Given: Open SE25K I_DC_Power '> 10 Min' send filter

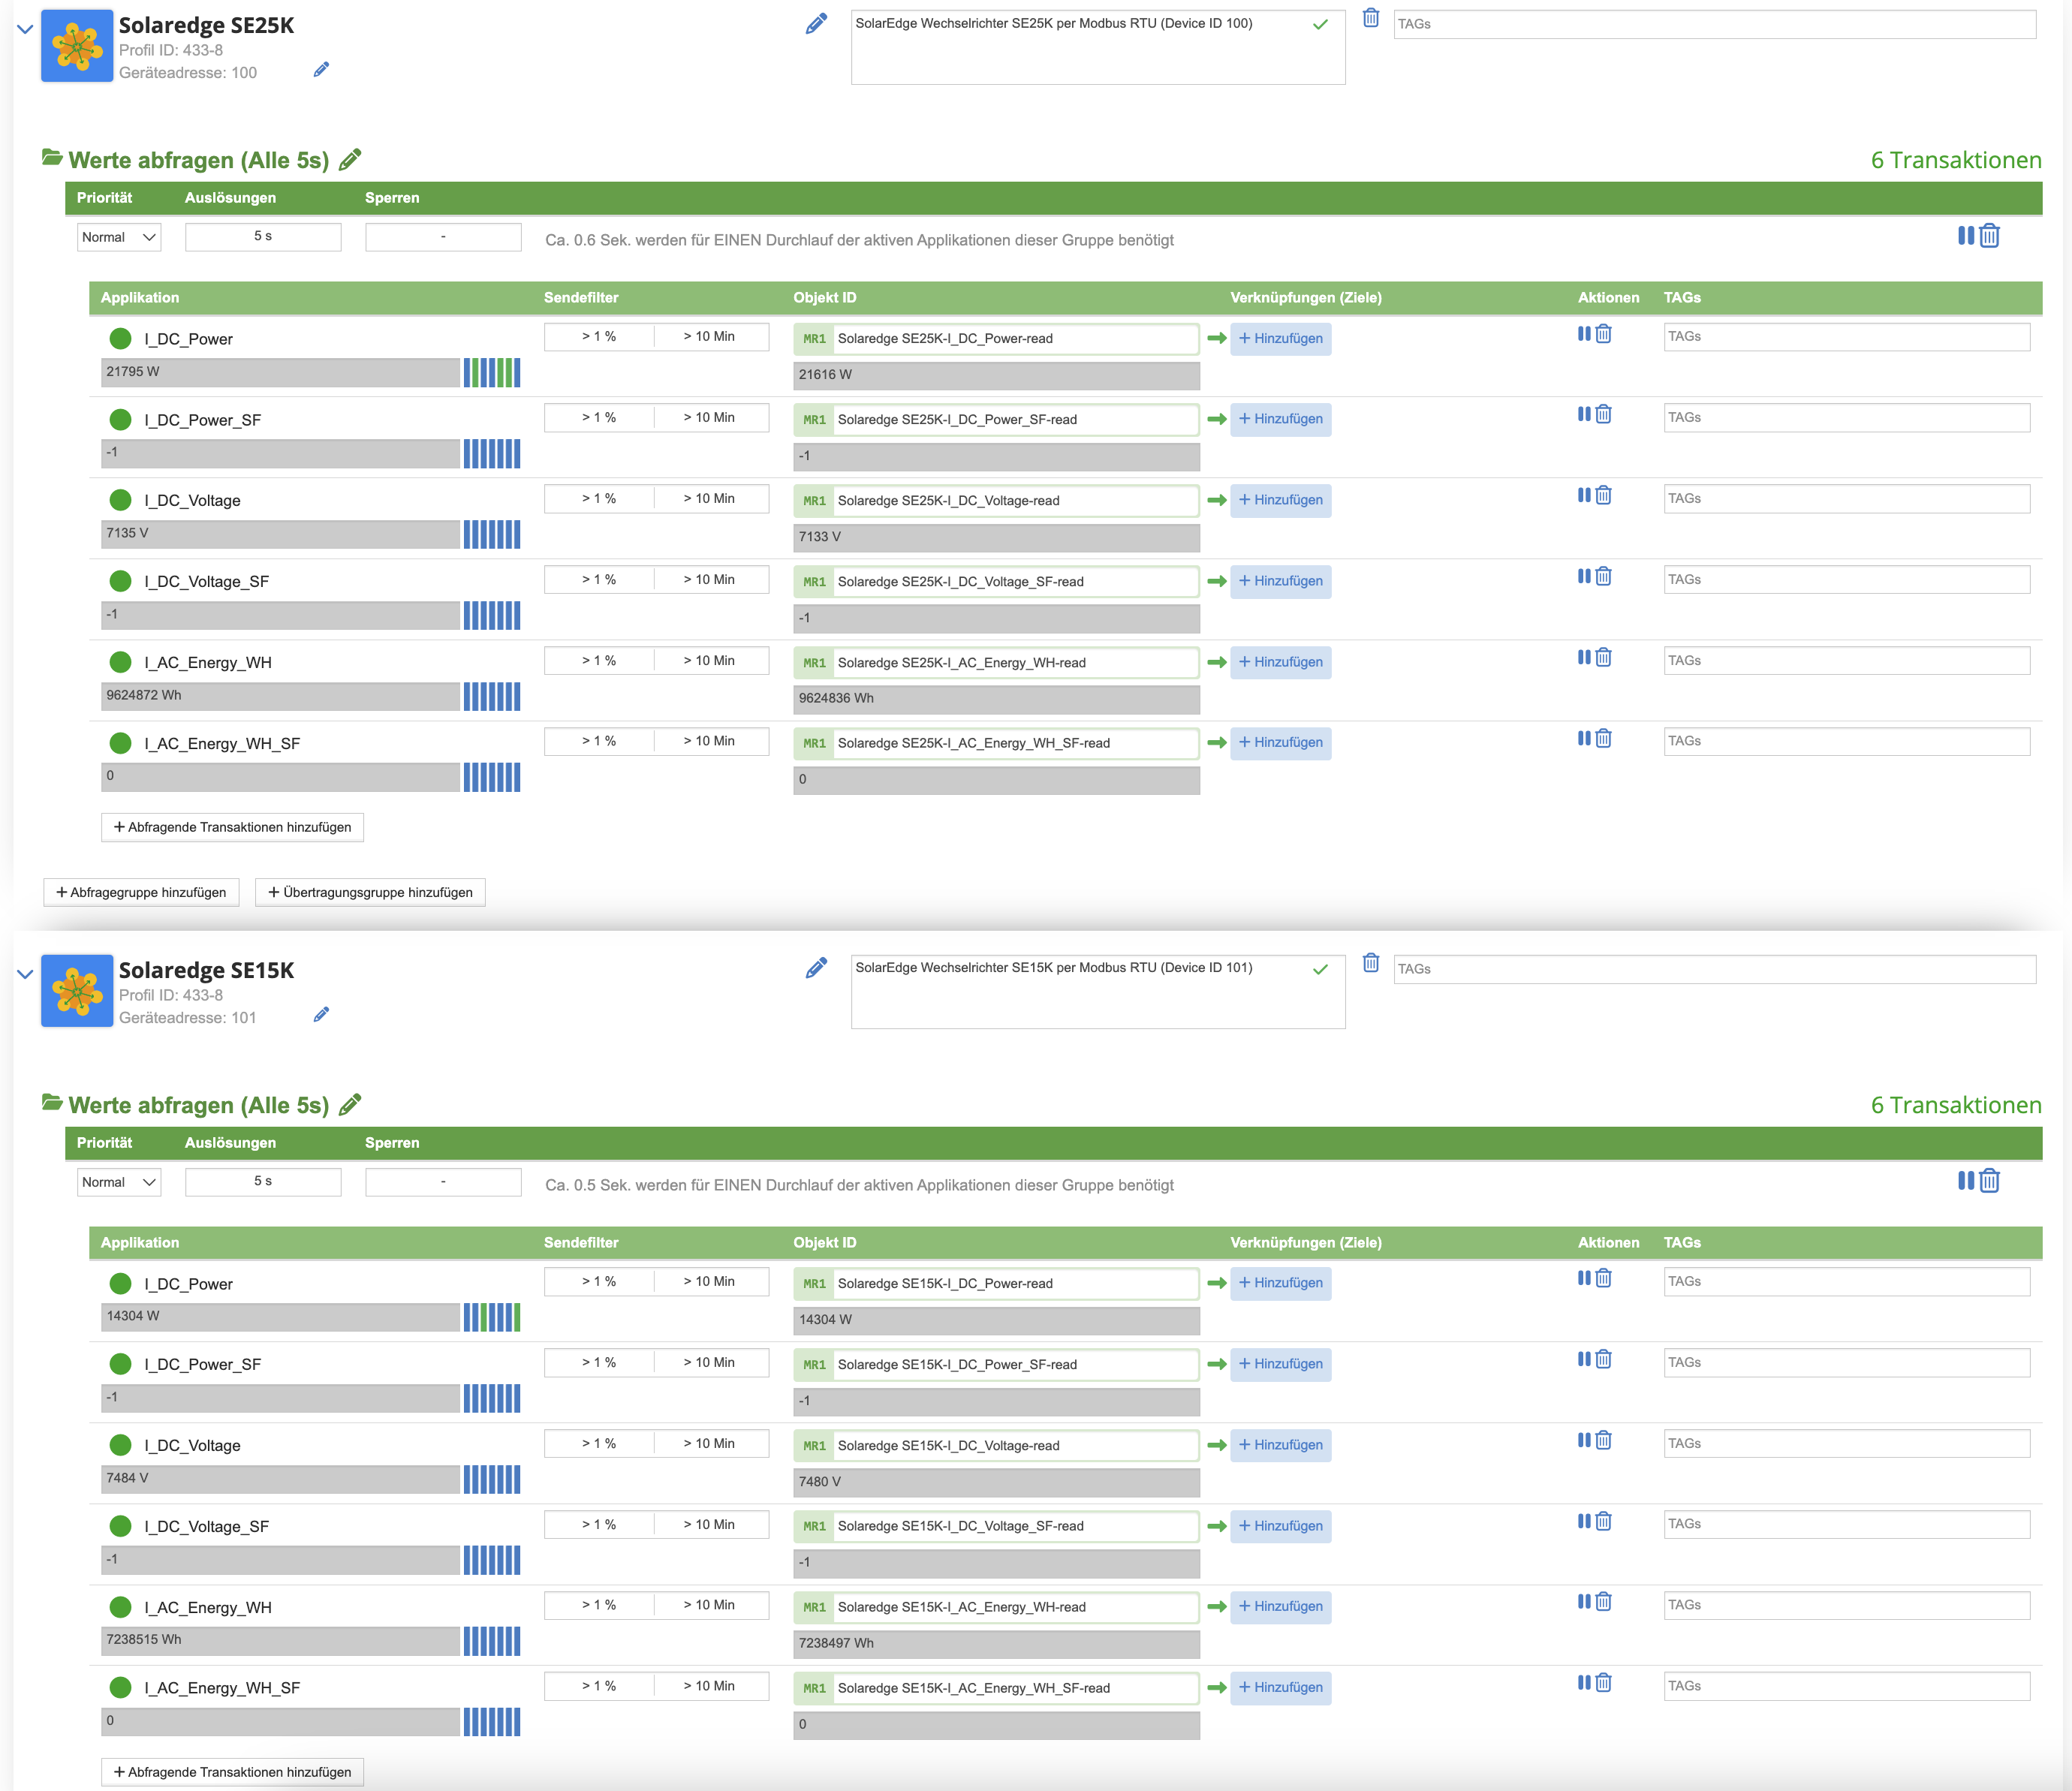Looking at the screenshot, I should (x=710, y=336).
